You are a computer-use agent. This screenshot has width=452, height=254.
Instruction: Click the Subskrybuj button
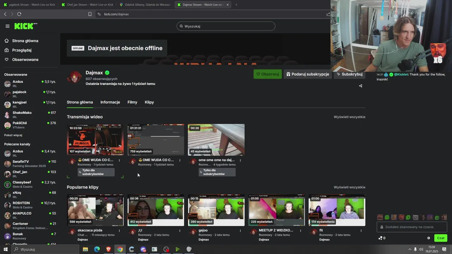350,74
